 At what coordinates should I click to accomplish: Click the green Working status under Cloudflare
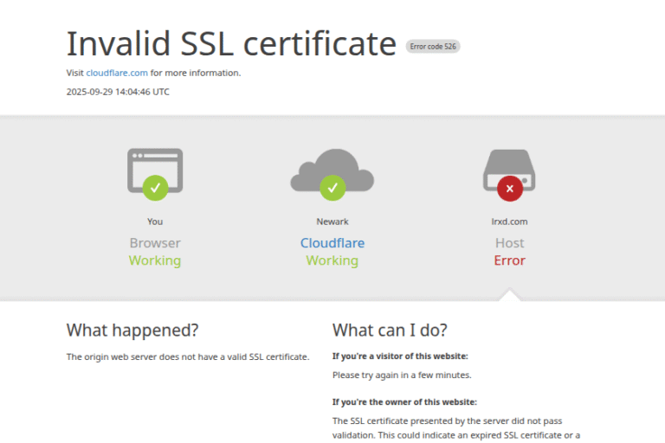332,260
